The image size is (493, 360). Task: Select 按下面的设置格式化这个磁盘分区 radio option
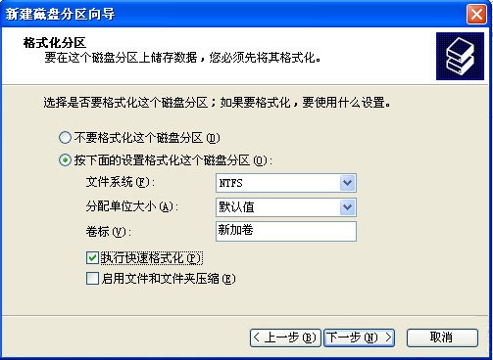[65, 160]
